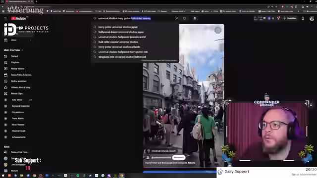The image size is (317, 178).
Task: Start voice search with the microphone
Action: point(195,18)
